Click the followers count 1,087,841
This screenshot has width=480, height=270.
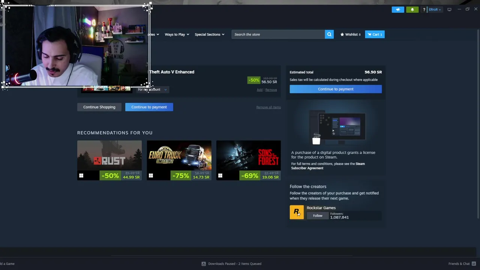(x=339, y=217)
